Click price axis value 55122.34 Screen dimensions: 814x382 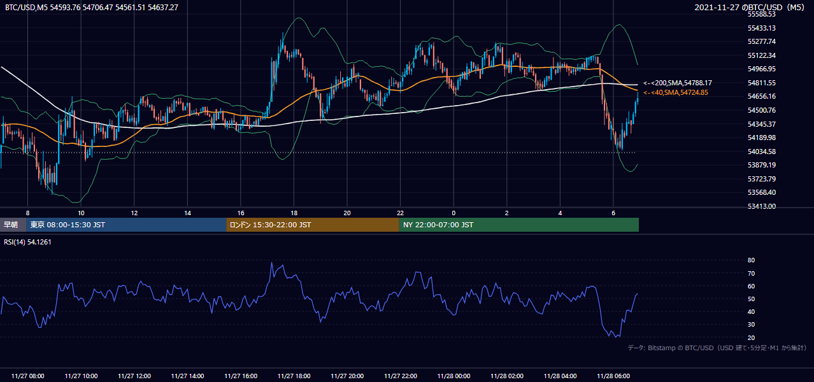pos(762,55)
